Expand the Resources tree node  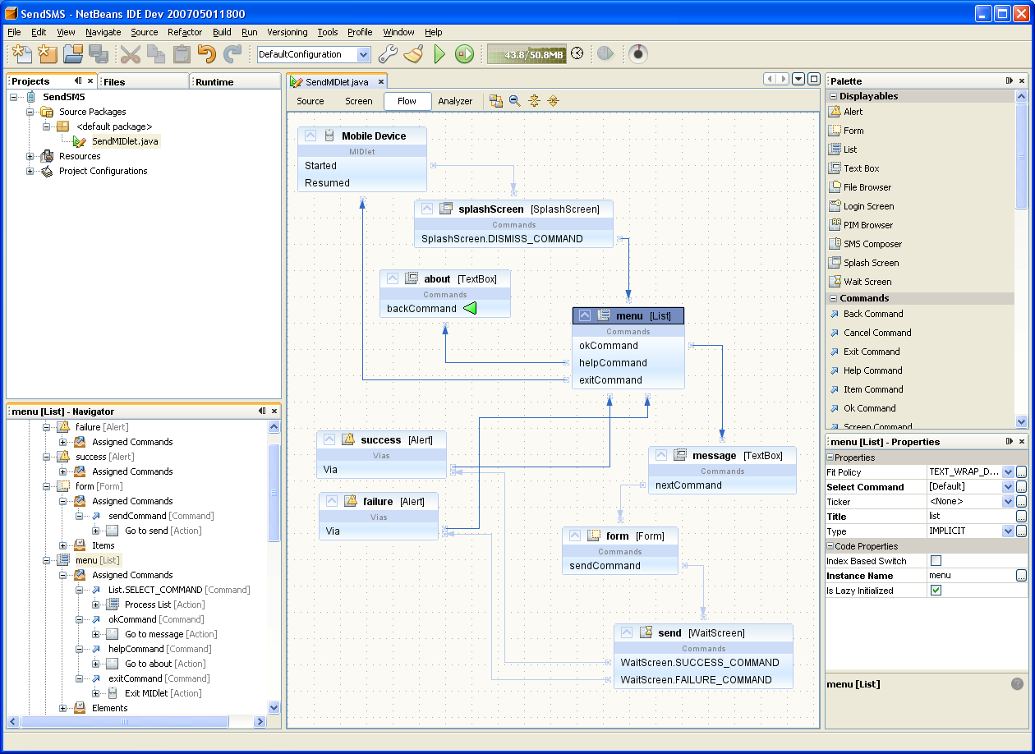pos(30,156)
